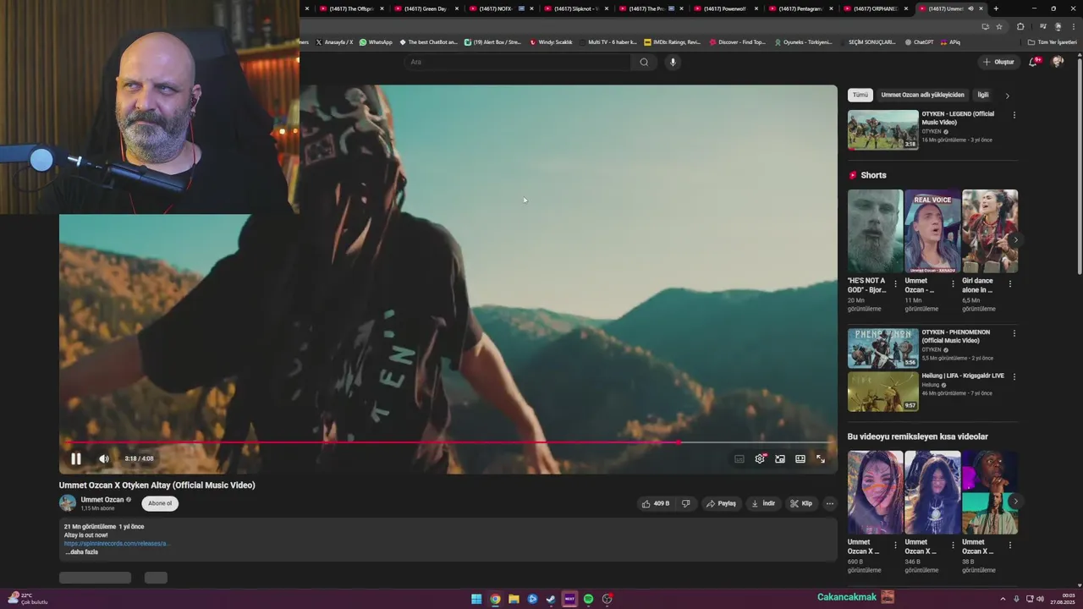
Task: Click the Oluştur create button
Action: tap(998, 62)
